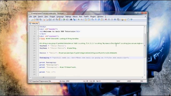
Task: Click the 'MAC' line ending status
Action: [x=118, y=81]
